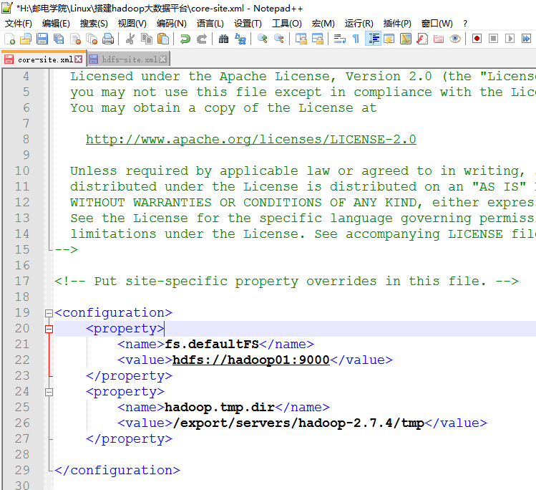Toggle show all characters pilcrow icon

pyautogui.click(x=356, y=39)
